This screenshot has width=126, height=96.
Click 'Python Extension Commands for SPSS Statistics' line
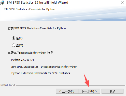coord(40,73)
